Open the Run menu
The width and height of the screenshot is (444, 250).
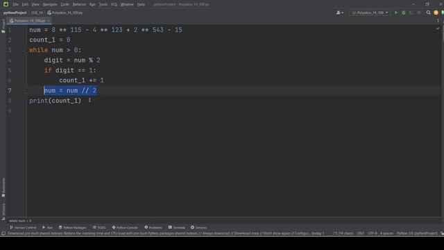[x=92, y=4]
